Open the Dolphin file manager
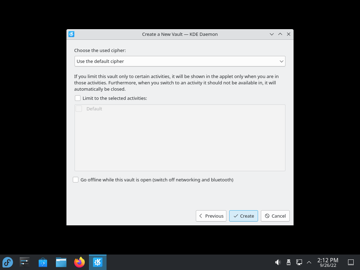The image size is (360, 270). coord(61,262)
